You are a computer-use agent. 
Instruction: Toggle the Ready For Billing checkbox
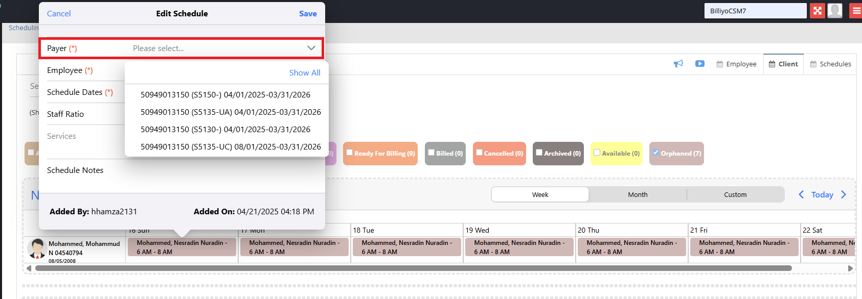(x=350, y=153)
